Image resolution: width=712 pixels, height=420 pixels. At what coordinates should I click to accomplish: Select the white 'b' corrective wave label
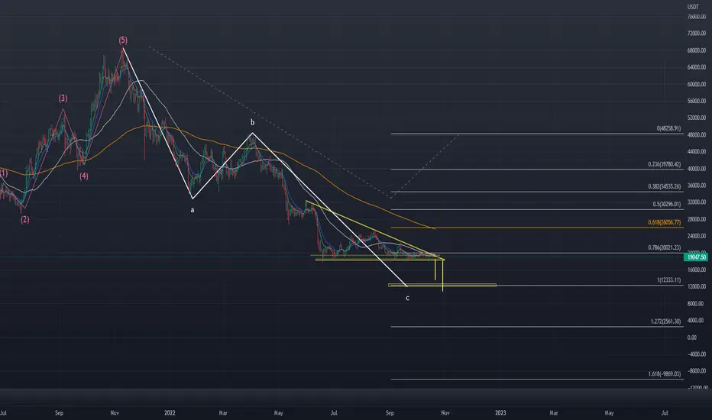click(x=252, y=122)
